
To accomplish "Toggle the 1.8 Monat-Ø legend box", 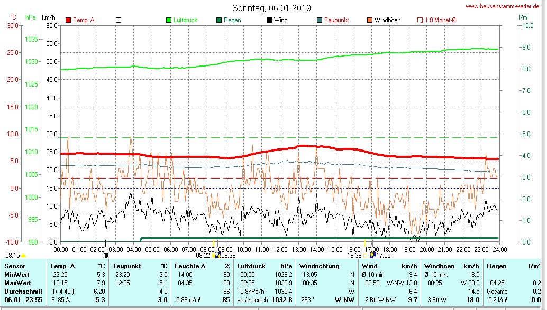I will [420, 20].
